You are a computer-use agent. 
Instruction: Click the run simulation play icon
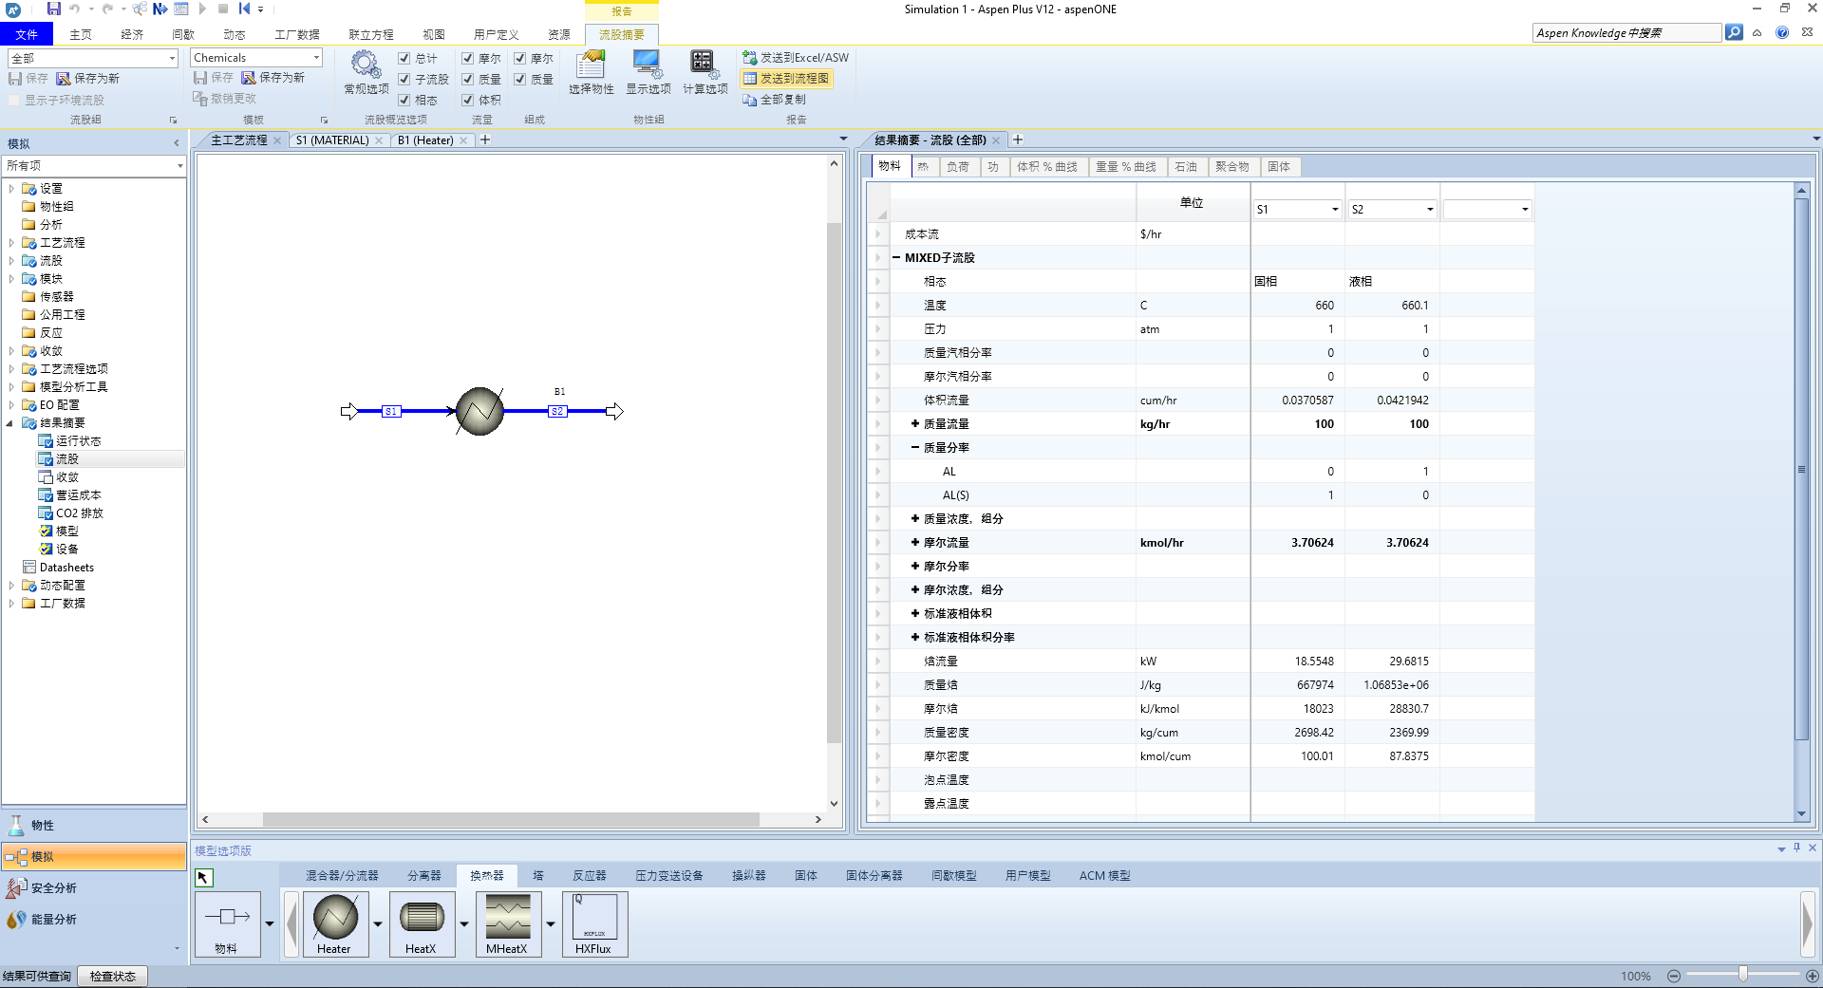pyautogui.click(x=202, y=9)
